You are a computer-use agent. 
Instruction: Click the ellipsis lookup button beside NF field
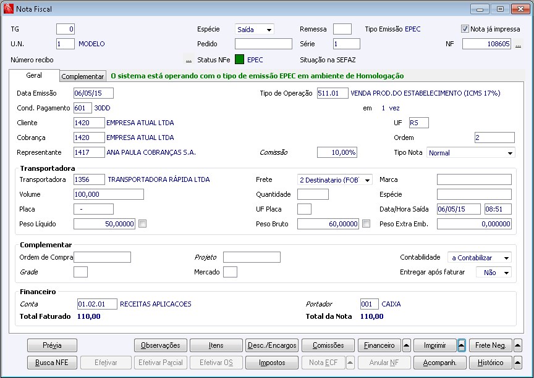click(x=518, y=44)
